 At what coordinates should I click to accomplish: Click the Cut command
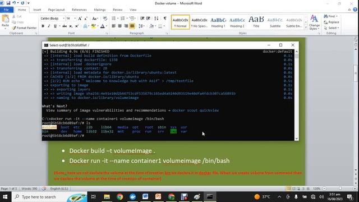[x=17, y=16]
